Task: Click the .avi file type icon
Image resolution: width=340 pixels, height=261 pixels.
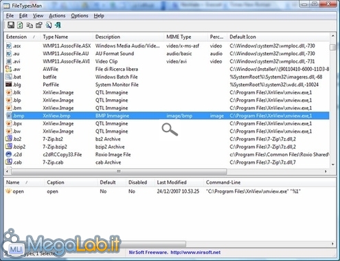Action: [9, 61]
